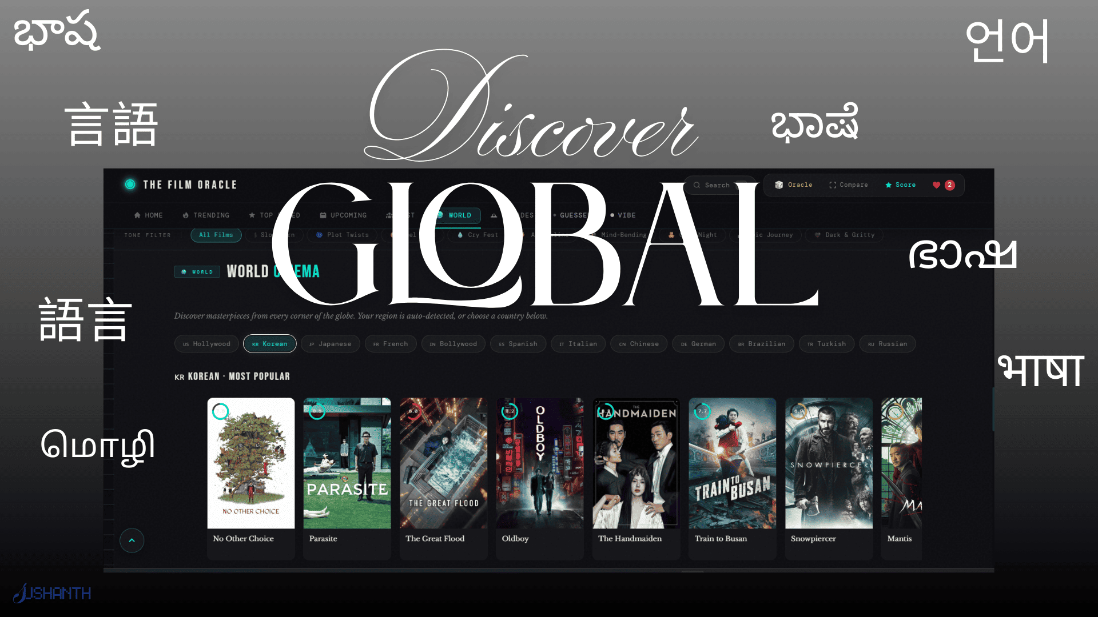Click the Compare icon button
Screen dimensions: 1098x617
[x=848, y=185]
